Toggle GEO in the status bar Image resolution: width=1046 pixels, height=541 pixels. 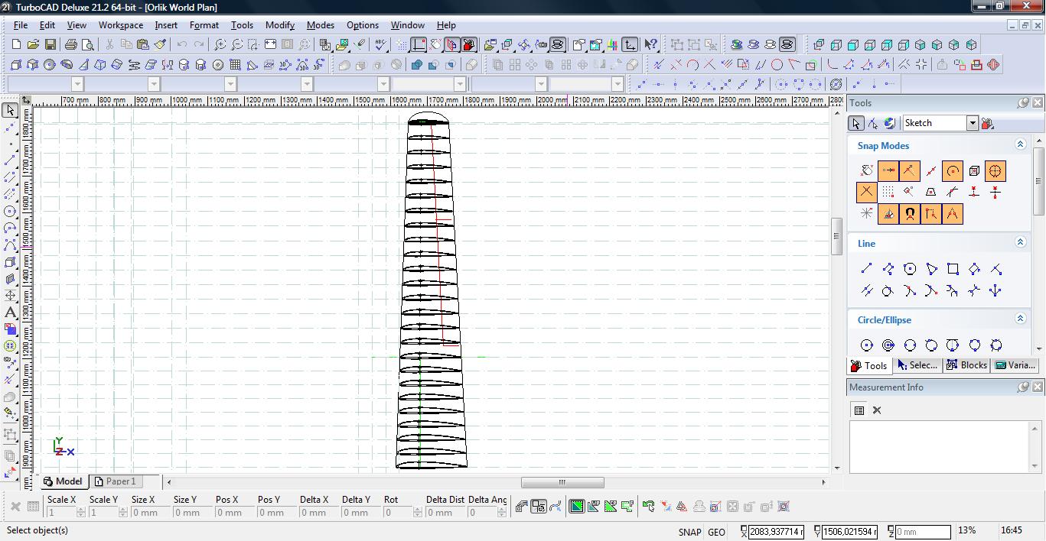716,532
